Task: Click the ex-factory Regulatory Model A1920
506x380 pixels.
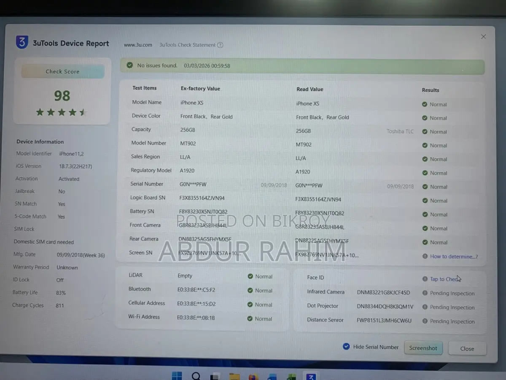Action: click(187, 171)
